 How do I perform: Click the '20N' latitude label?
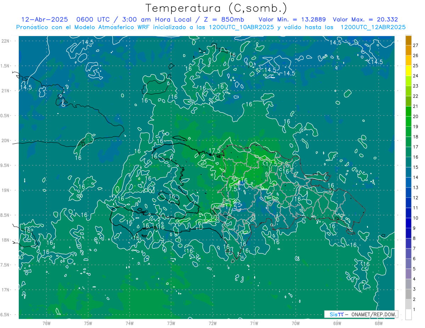click(5, 140)
